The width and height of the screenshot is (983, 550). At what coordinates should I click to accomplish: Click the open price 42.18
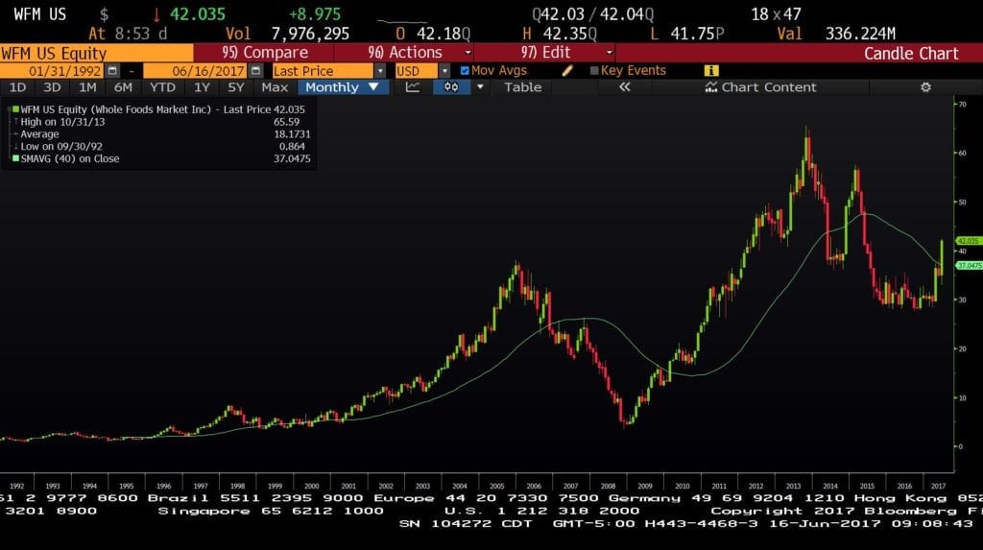444,34
